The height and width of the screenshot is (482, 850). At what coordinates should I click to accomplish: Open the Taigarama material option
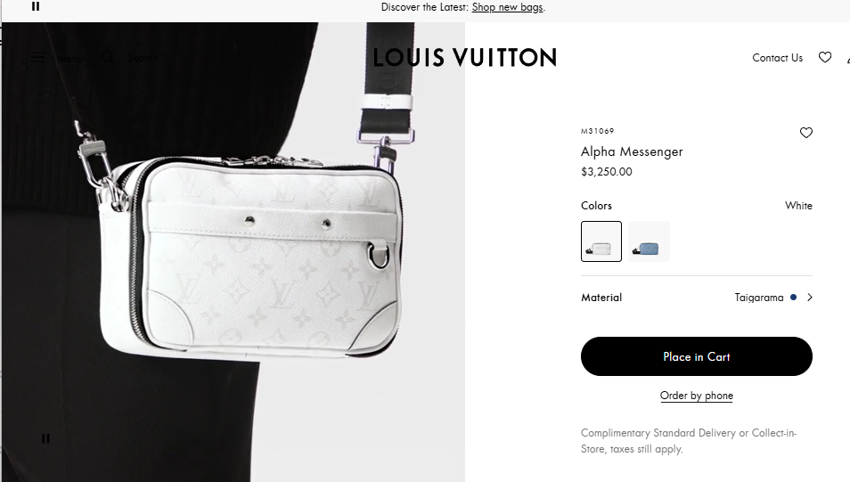pyautogui.click(x=759, y=297)
